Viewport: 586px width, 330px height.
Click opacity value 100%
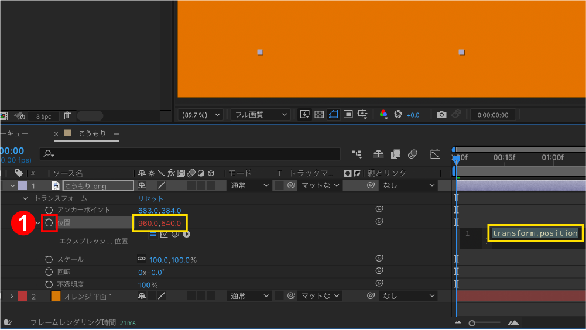tap(148, 285)
